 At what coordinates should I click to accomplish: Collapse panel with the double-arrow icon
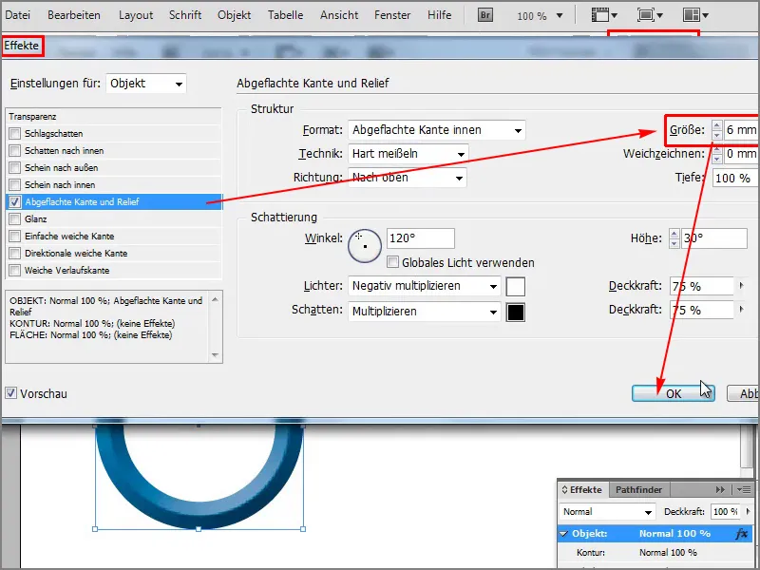coord(720,489)
